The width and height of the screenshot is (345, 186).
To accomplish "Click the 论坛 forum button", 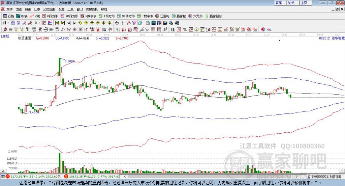I will click(293, 3).
